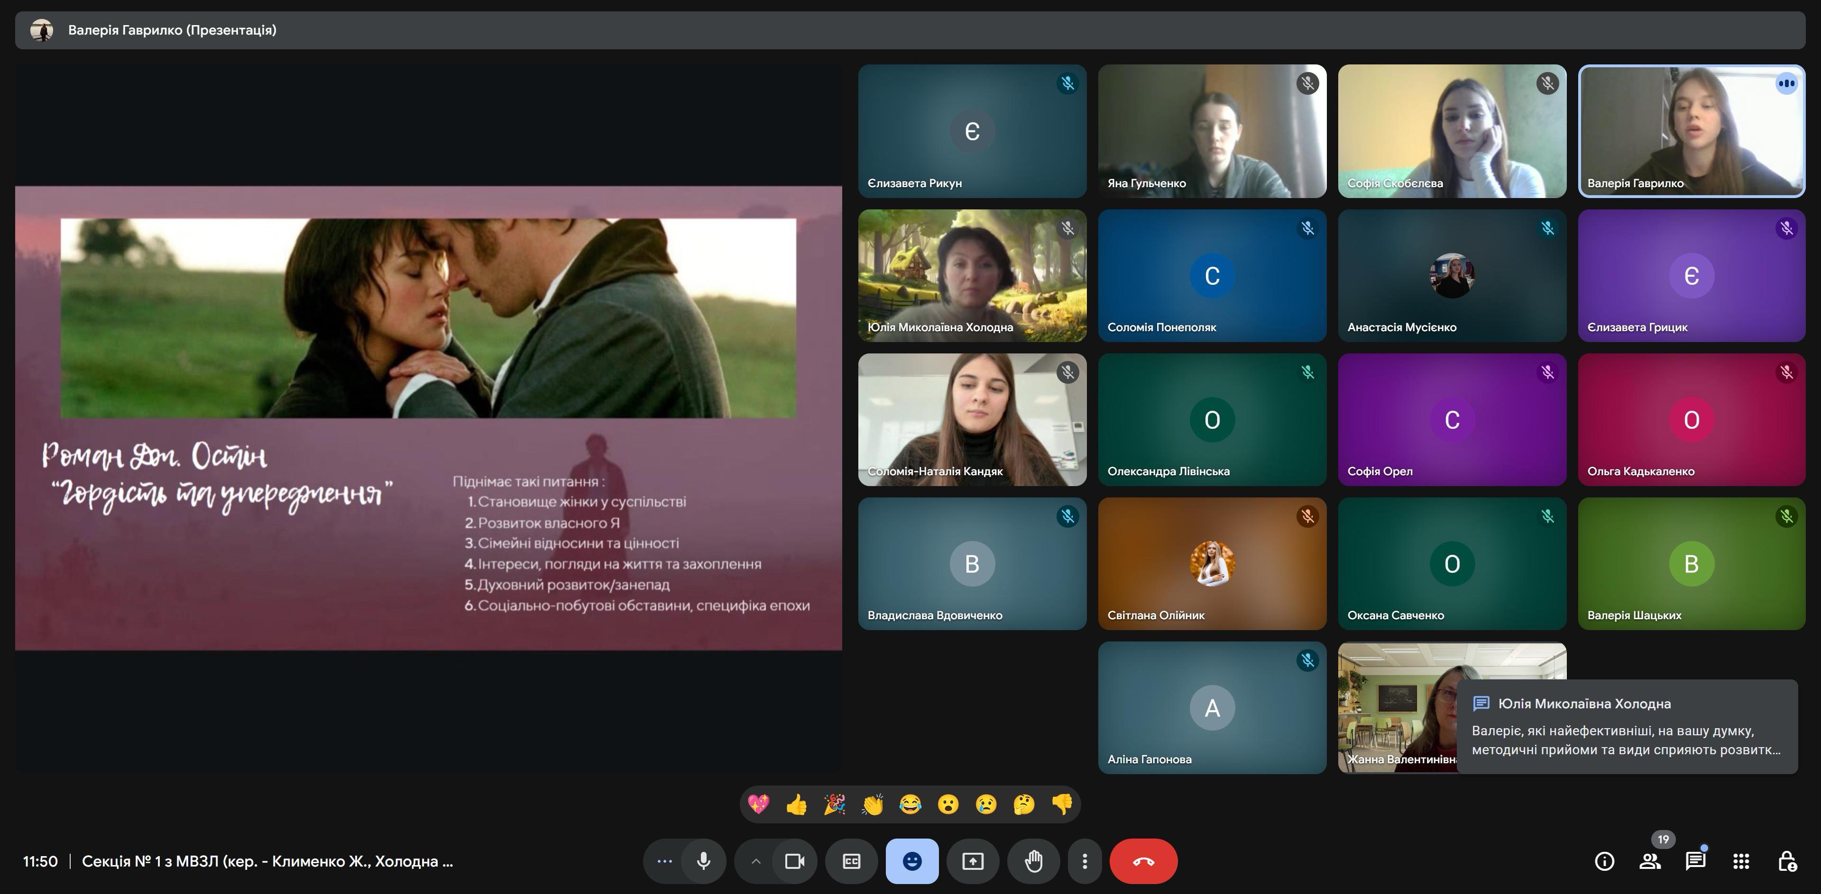Select Валерія Гаврилко speaking tile
Viewport: 1821px width, 894px height.
(1692, 131)
